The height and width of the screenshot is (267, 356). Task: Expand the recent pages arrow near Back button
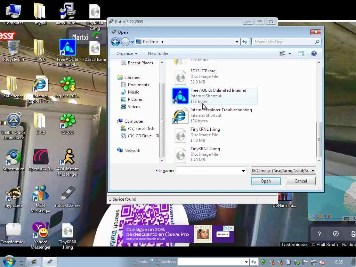coord(132,42)
